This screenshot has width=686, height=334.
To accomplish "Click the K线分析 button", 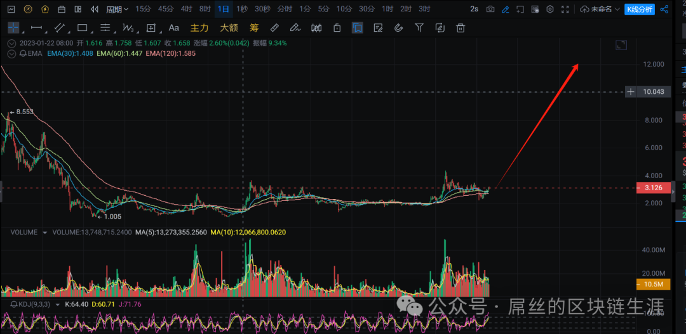I will [x=639, y=10].
